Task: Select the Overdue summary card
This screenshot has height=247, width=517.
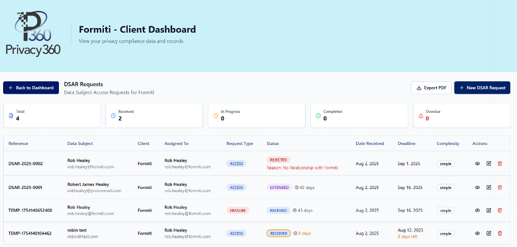Action: 461,115
